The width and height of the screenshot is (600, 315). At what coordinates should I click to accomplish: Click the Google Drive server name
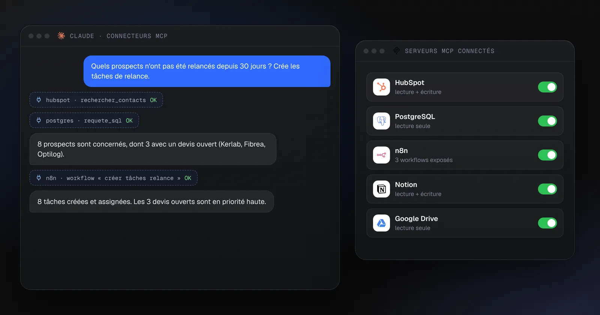(417, 219)
